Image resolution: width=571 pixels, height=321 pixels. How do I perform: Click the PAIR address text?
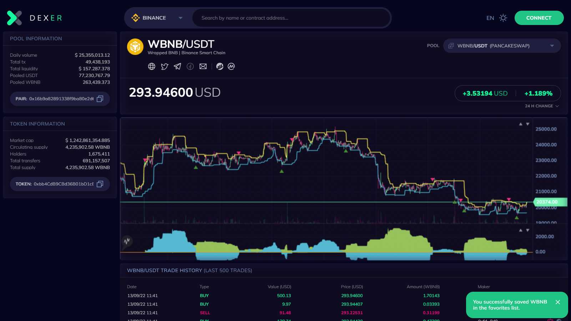61,99
